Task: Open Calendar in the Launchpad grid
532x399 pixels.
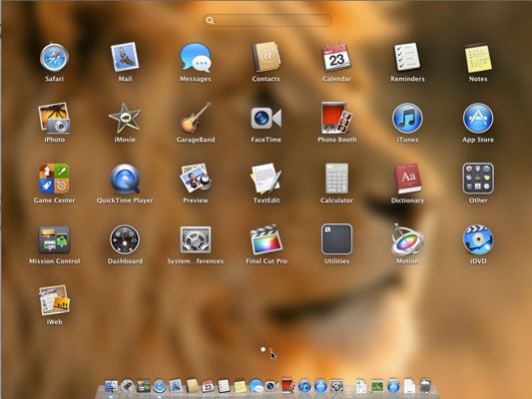Action: [336, 57]
